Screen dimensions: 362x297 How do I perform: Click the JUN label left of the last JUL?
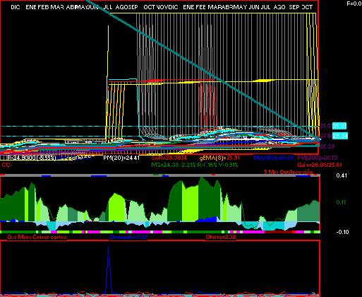tap(254, 7)
